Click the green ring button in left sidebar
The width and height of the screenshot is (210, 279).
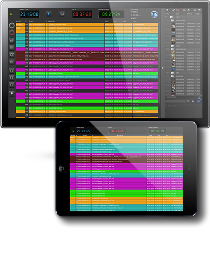tap(12, 25)
